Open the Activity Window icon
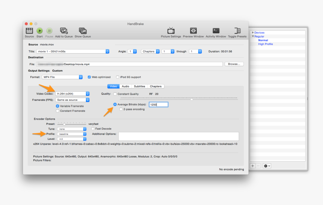Screen dimensions: 323x205 216,31
